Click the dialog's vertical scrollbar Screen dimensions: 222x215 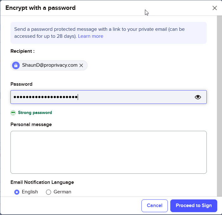(219, 106)
